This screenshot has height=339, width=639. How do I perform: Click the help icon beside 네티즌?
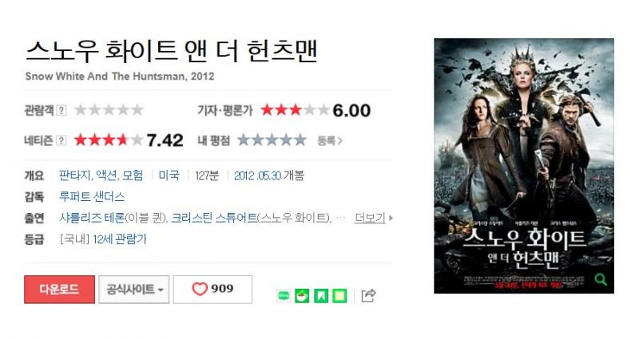click(x=62, y=140)
